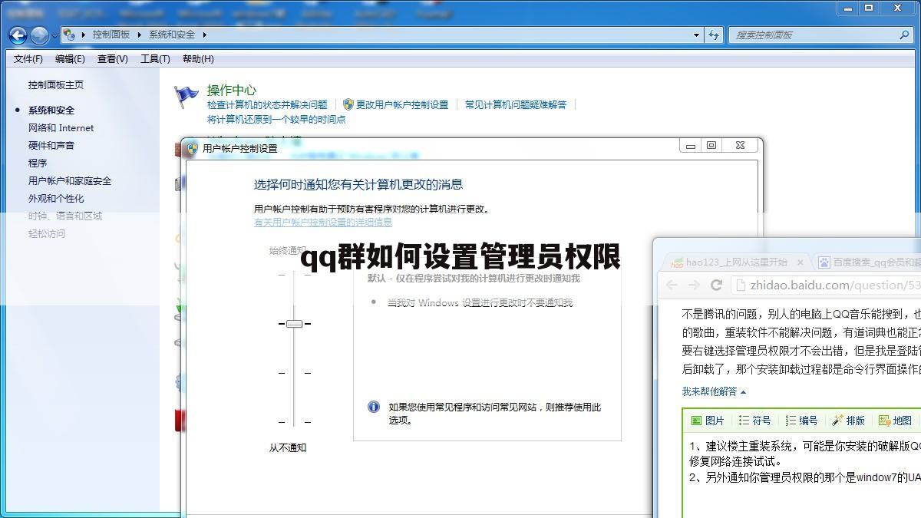The height and width of the screenshot is (518, 921).
Task: Open 网络和 Internet category
Action: [61, 128]
